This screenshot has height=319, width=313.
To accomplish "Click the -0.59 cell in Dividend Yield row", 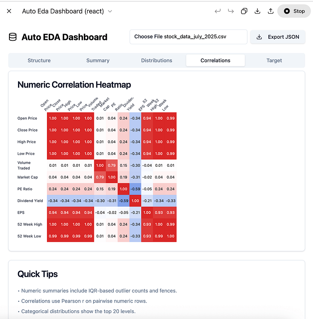I will tap(124, 201).
